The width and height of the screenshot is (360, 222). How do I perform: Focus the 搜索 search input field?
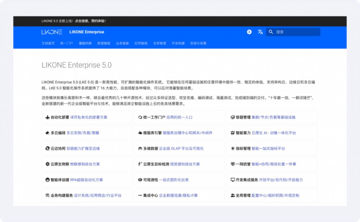tap(293, 32)
